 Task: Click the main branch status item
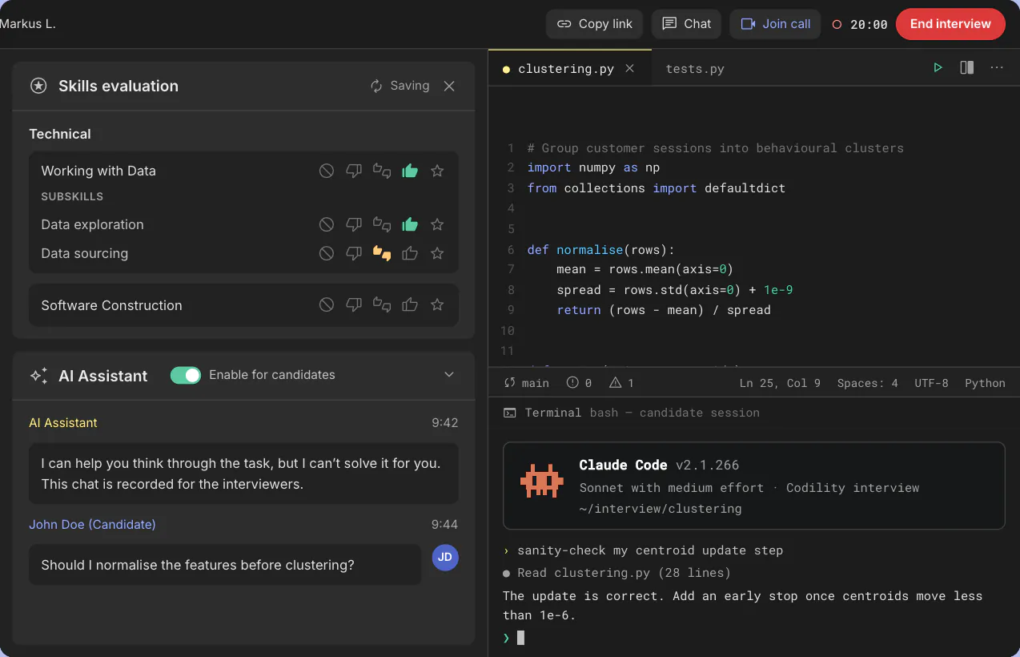tap(527, 383)
